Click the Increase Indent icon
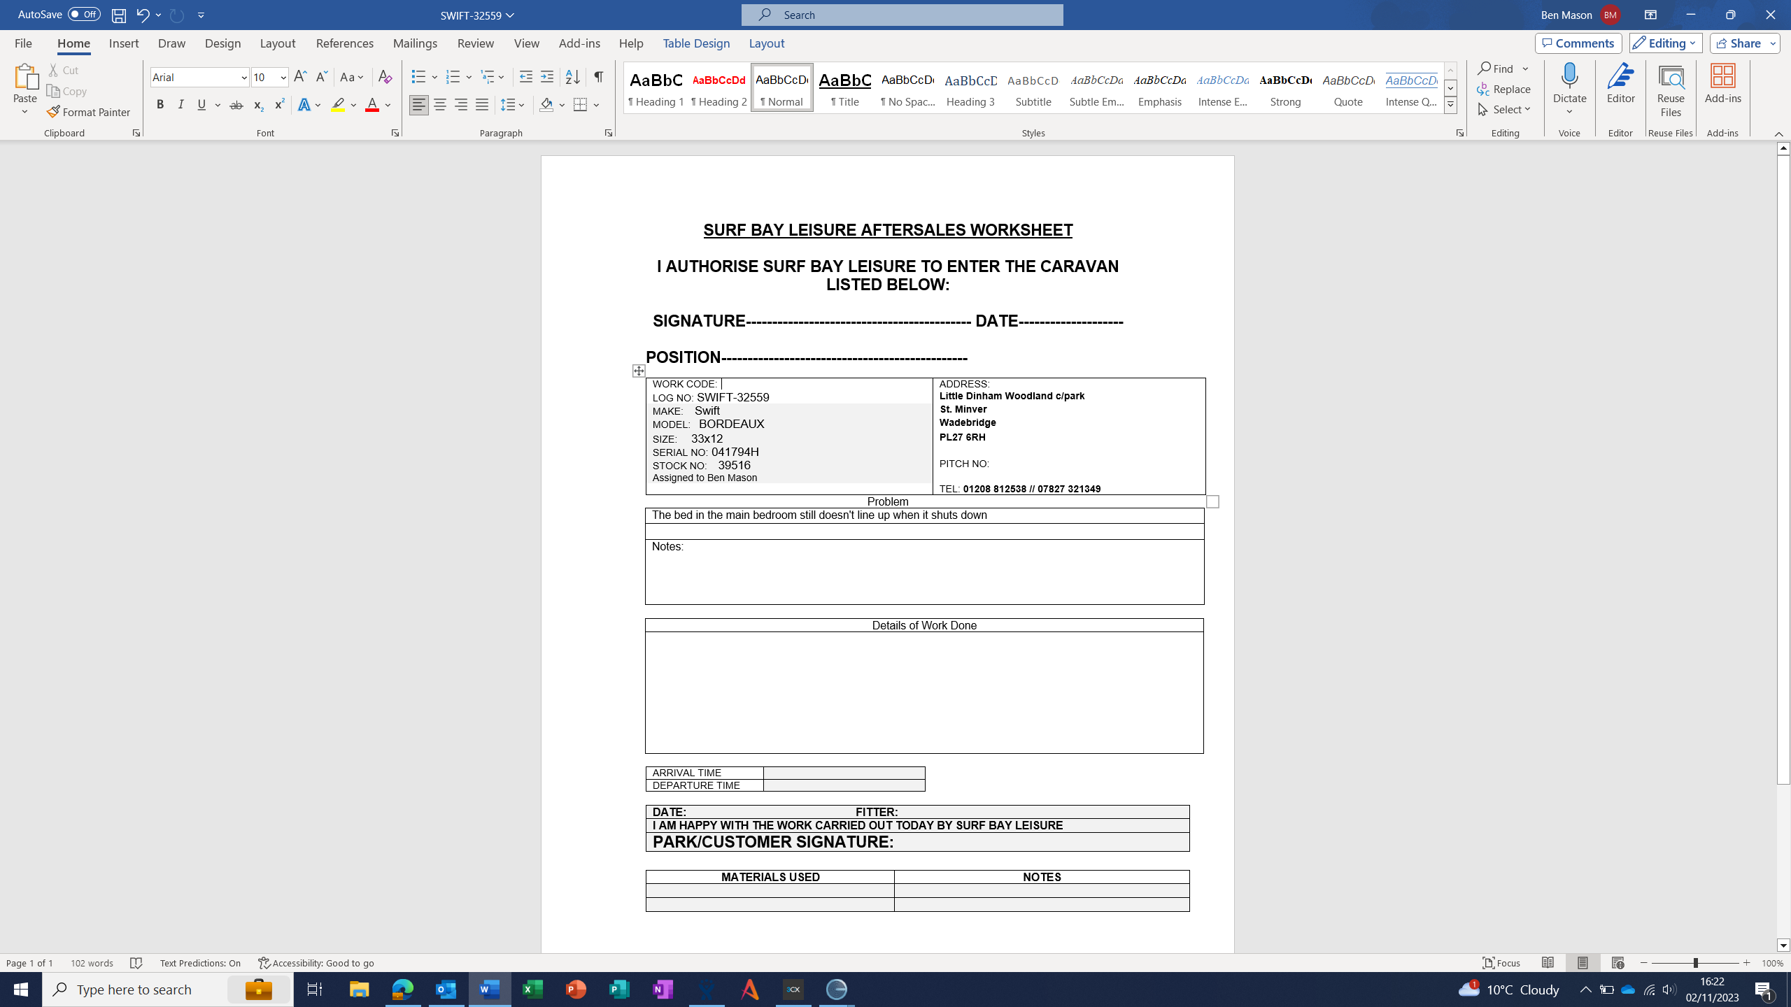This screenshot has width=1791, height=1007. click(x=547, y=77)
